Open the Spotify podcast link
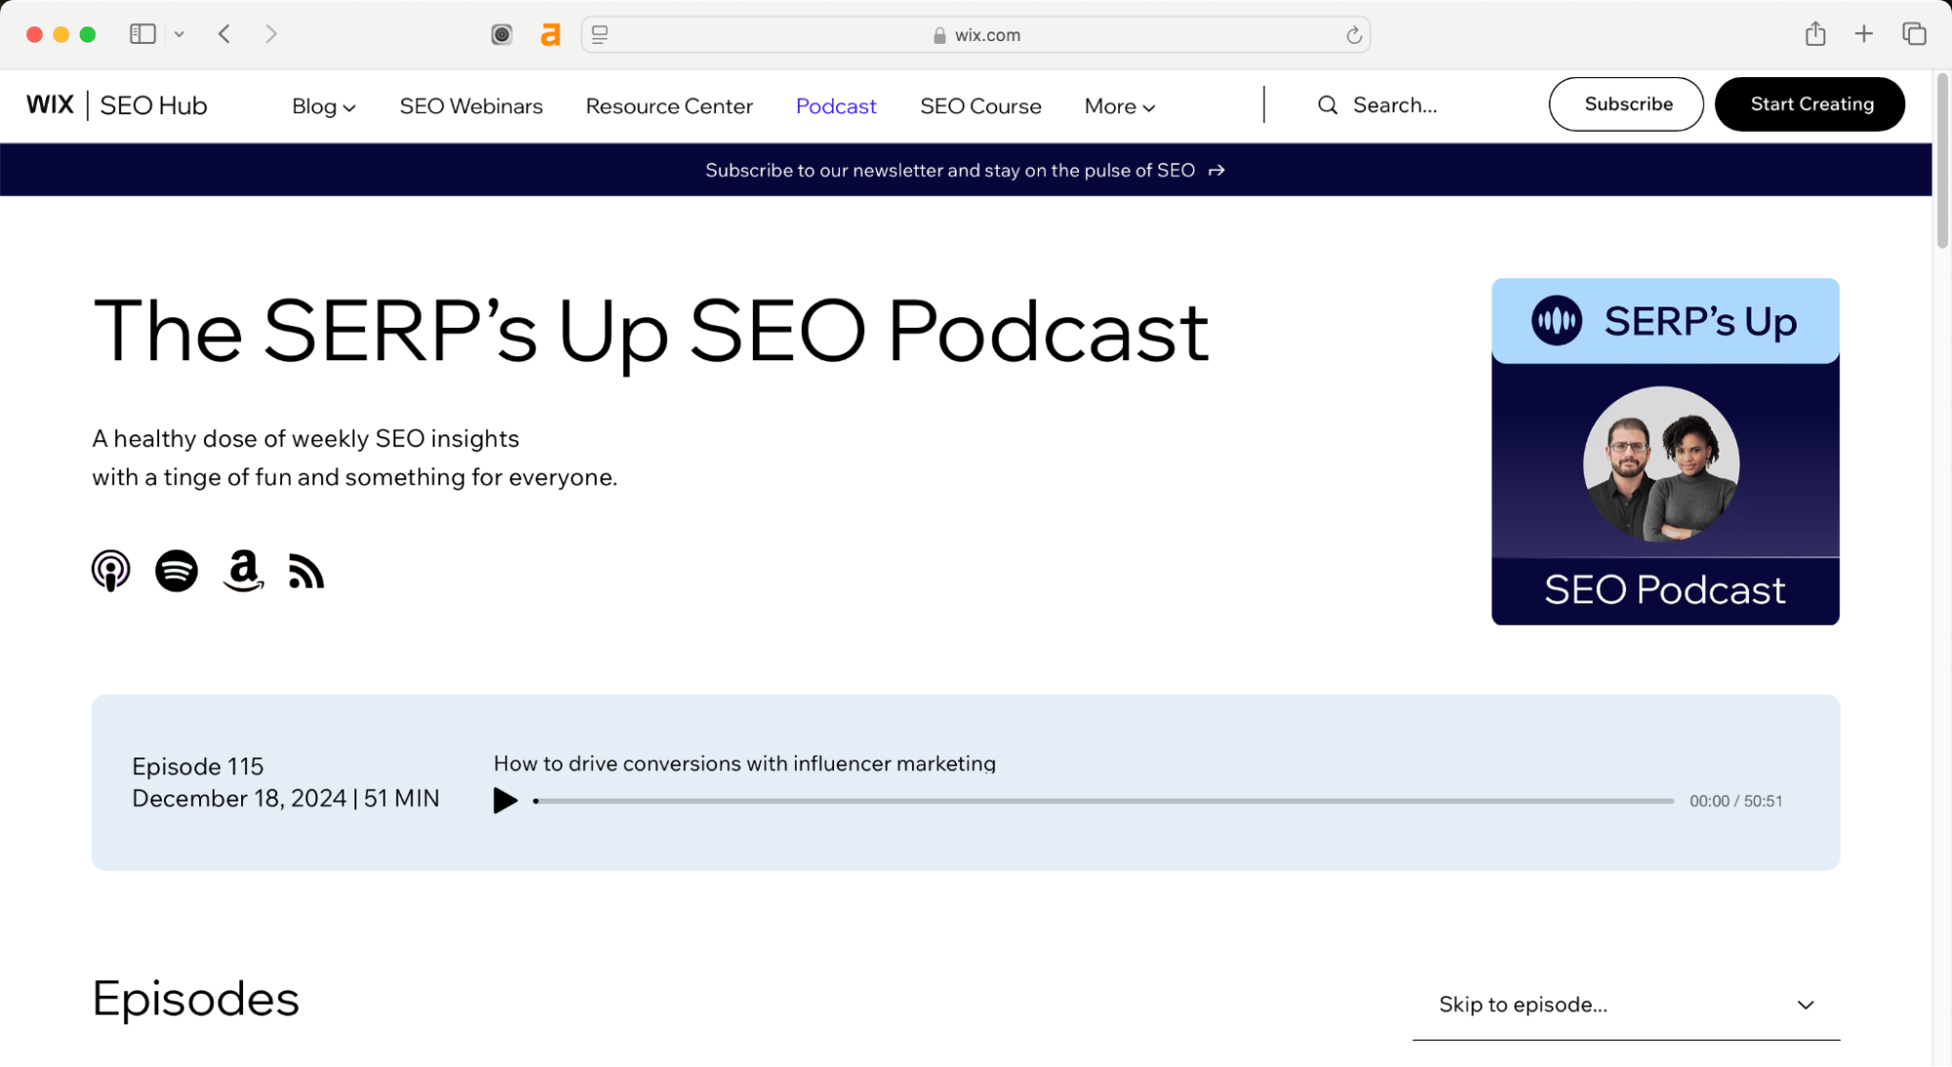Screen dimensions: 1952x1067 (177, 571)
